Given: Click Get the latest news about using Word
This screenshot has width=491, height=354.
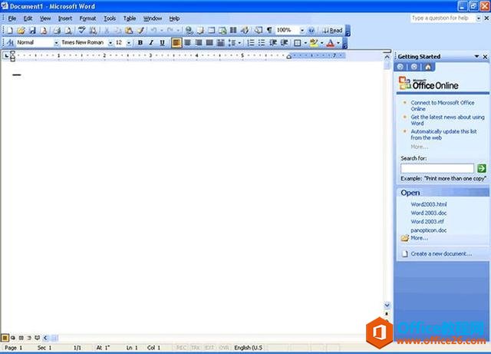Looking at the screenshot, I should pos(447,120).
